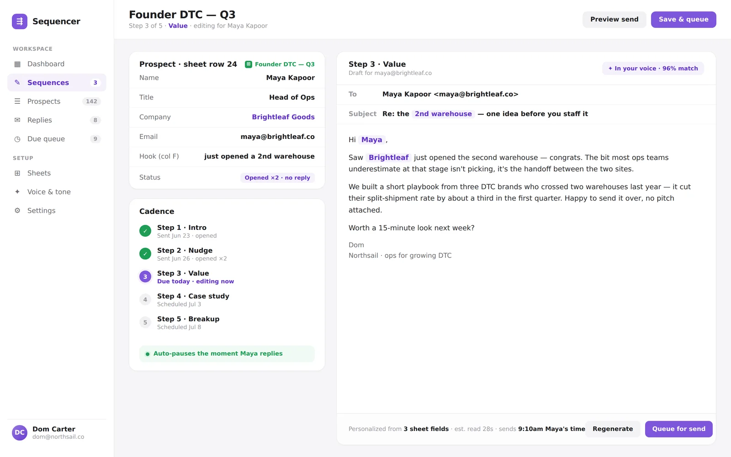Open Dashboard in the sidebar
This screenshot has width=731, height=457.
tap(57, 64)
